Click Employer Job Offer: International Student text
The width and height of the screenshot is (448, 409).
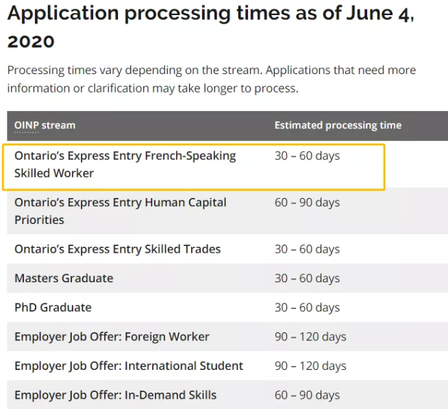coord(129,366)
